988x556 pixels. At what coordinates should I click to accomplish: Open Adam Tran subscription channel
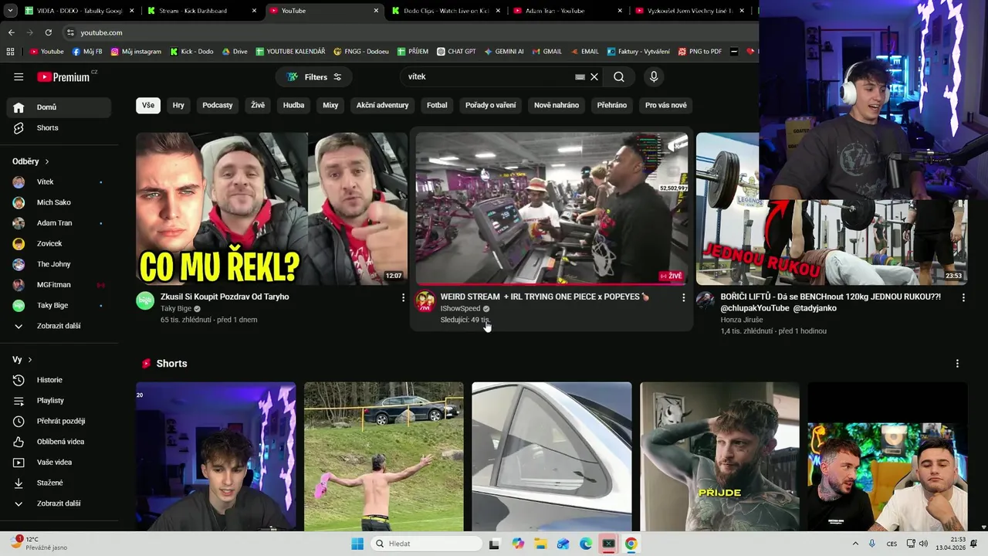coord(59,223)
